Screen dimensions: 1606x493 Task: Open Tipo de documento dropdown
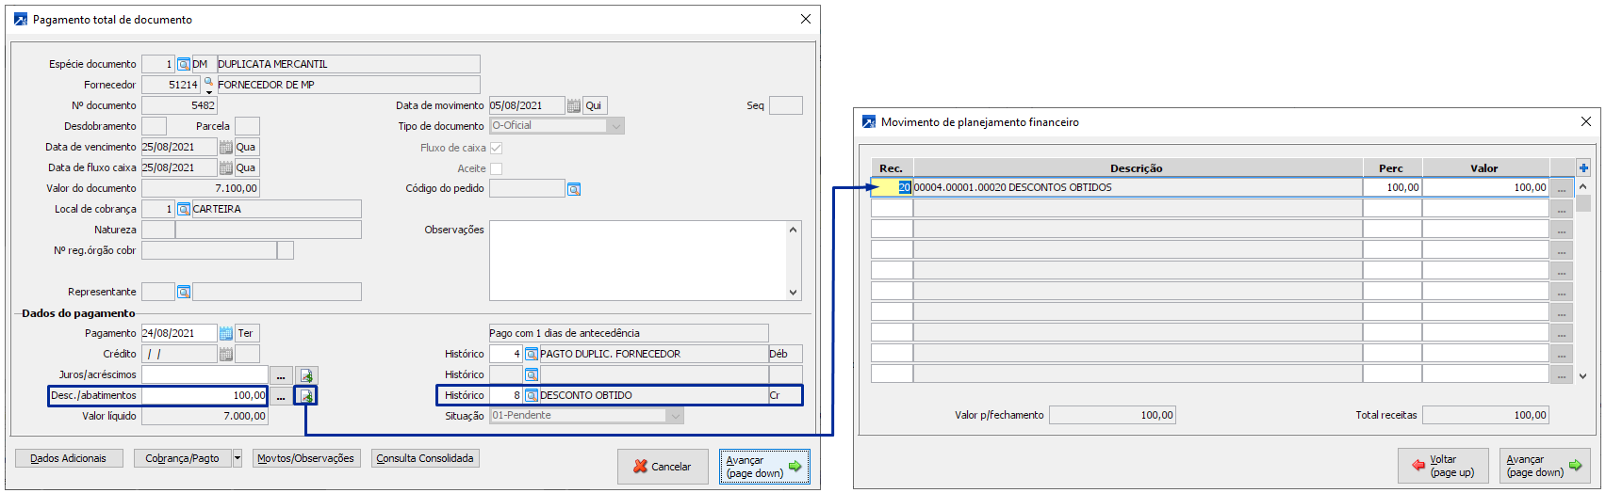[x=615, y=126]
